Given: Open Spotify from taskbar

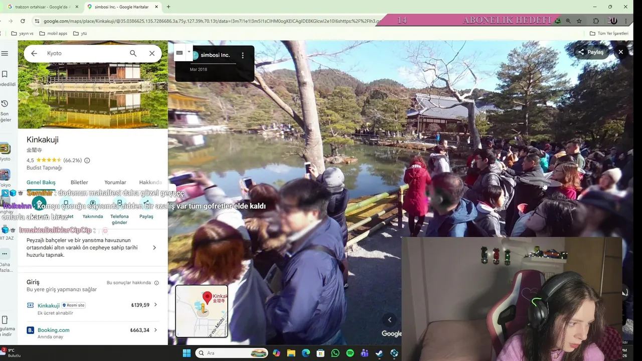Looking at the screenshot, I should coord(350,353).
